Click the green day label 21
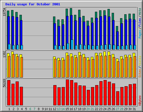 [92, 109]
